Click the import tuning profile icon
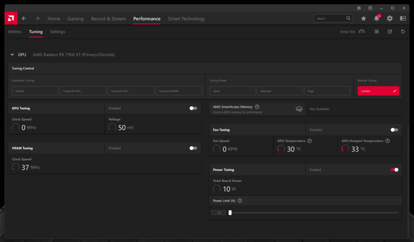 377,32
